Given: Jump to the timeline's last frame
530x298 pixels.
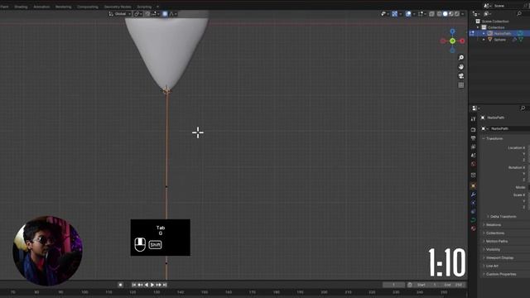Looking at the screenshot, I should 165,285.
